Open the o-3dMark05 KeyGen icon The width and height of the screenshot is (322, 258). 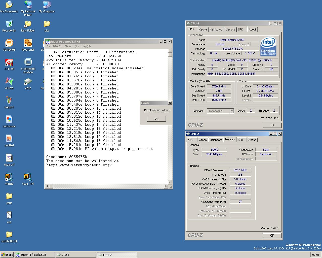(28, 66)
